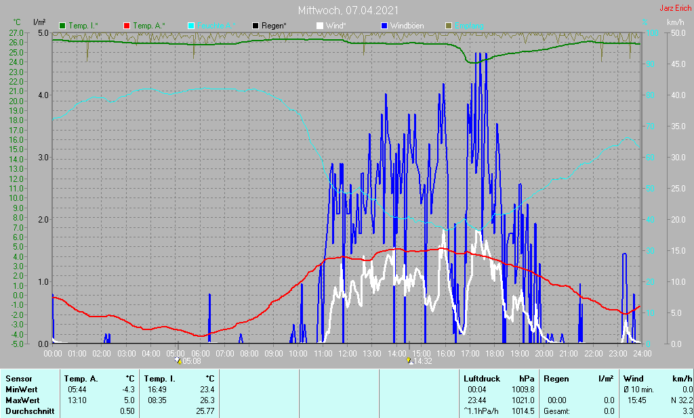The width and height of the screenshot is (694, 418).
Task: Click the Temp. I.* legend label
Action: pos(83,26)
